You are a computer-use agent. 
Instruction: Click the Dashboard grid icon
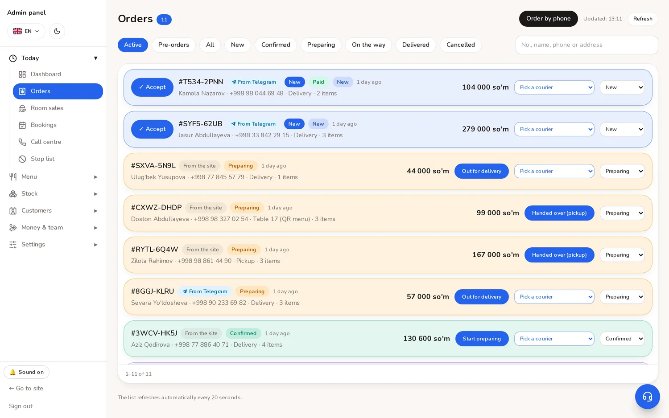coord(22,74)
